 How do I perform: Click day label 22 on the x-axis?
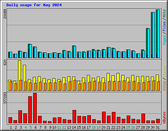tap(113, 127)
